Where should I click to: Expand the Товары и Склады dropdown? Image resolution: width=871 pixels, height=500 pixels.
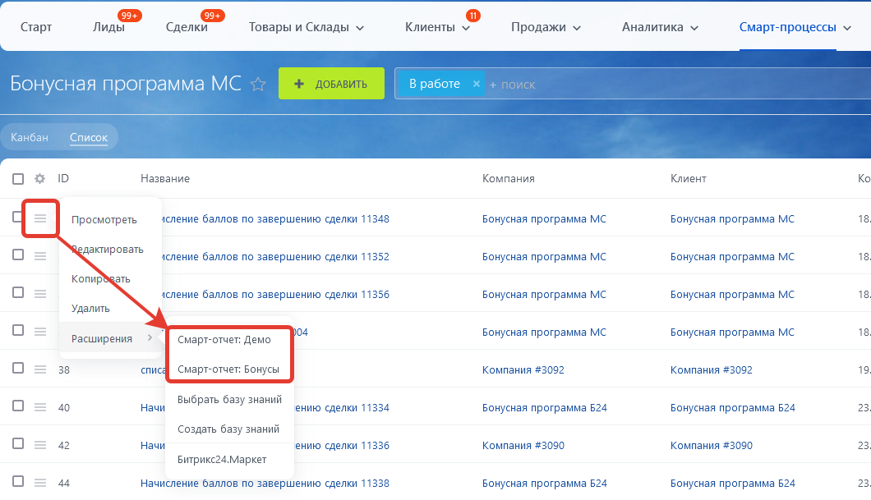point(306,27)
